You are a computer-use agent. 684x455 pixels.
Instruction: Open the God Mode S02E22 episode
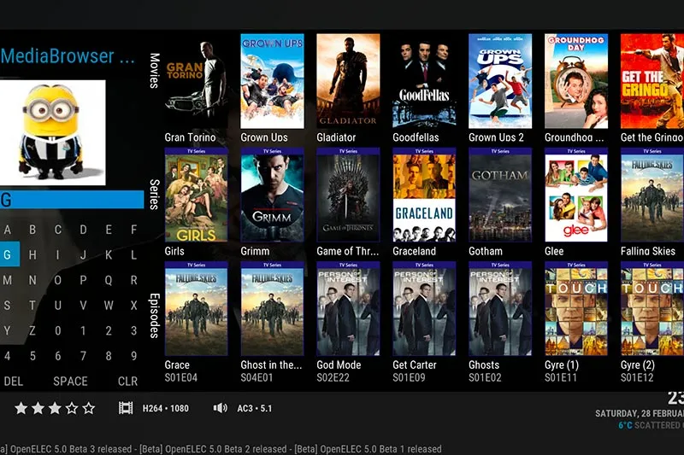348,308
